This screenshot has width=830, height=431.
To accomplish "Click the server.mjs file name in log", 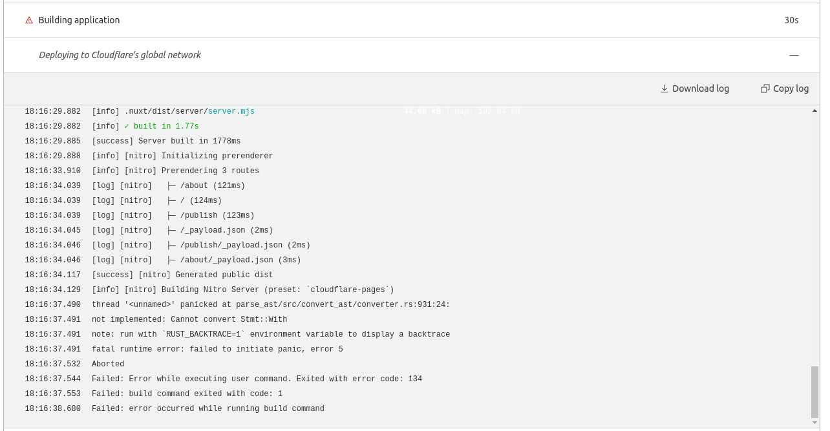I will [231, 112].
